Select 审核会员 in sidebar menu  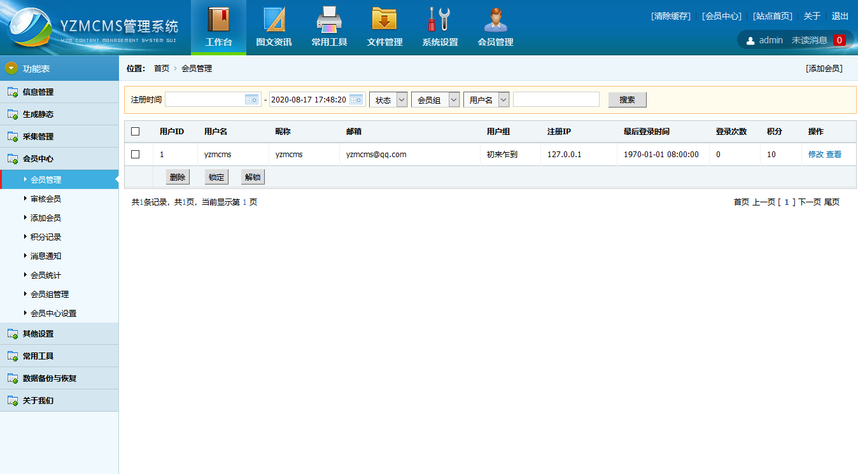46,199
